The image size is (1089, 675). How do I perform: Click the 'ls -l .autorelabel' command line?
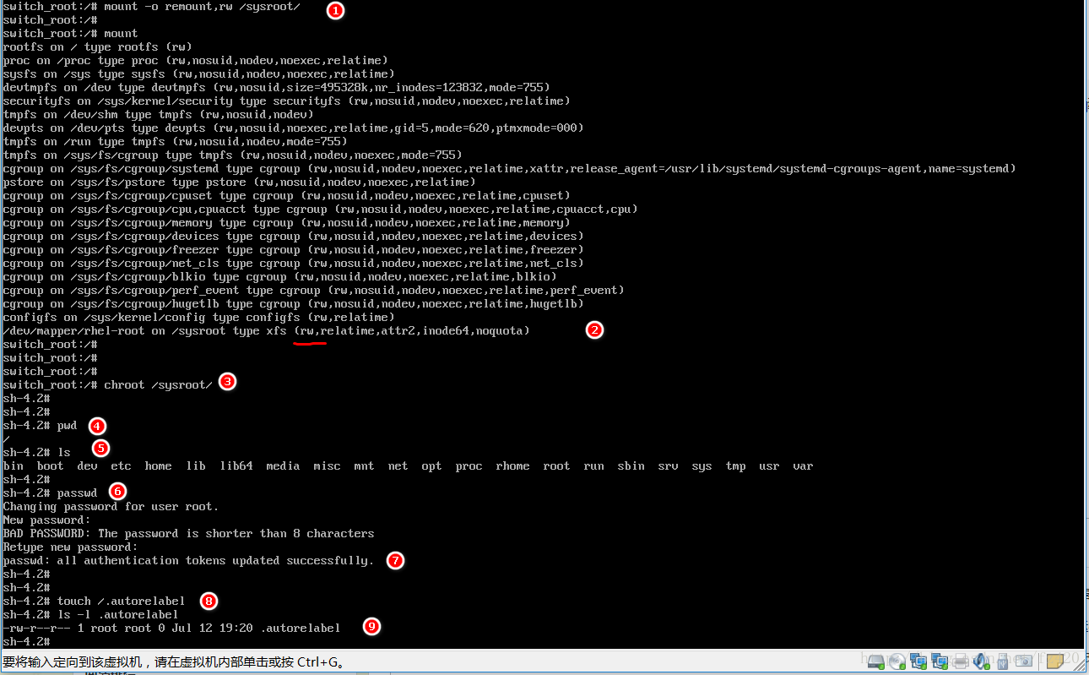coord(91,615)
